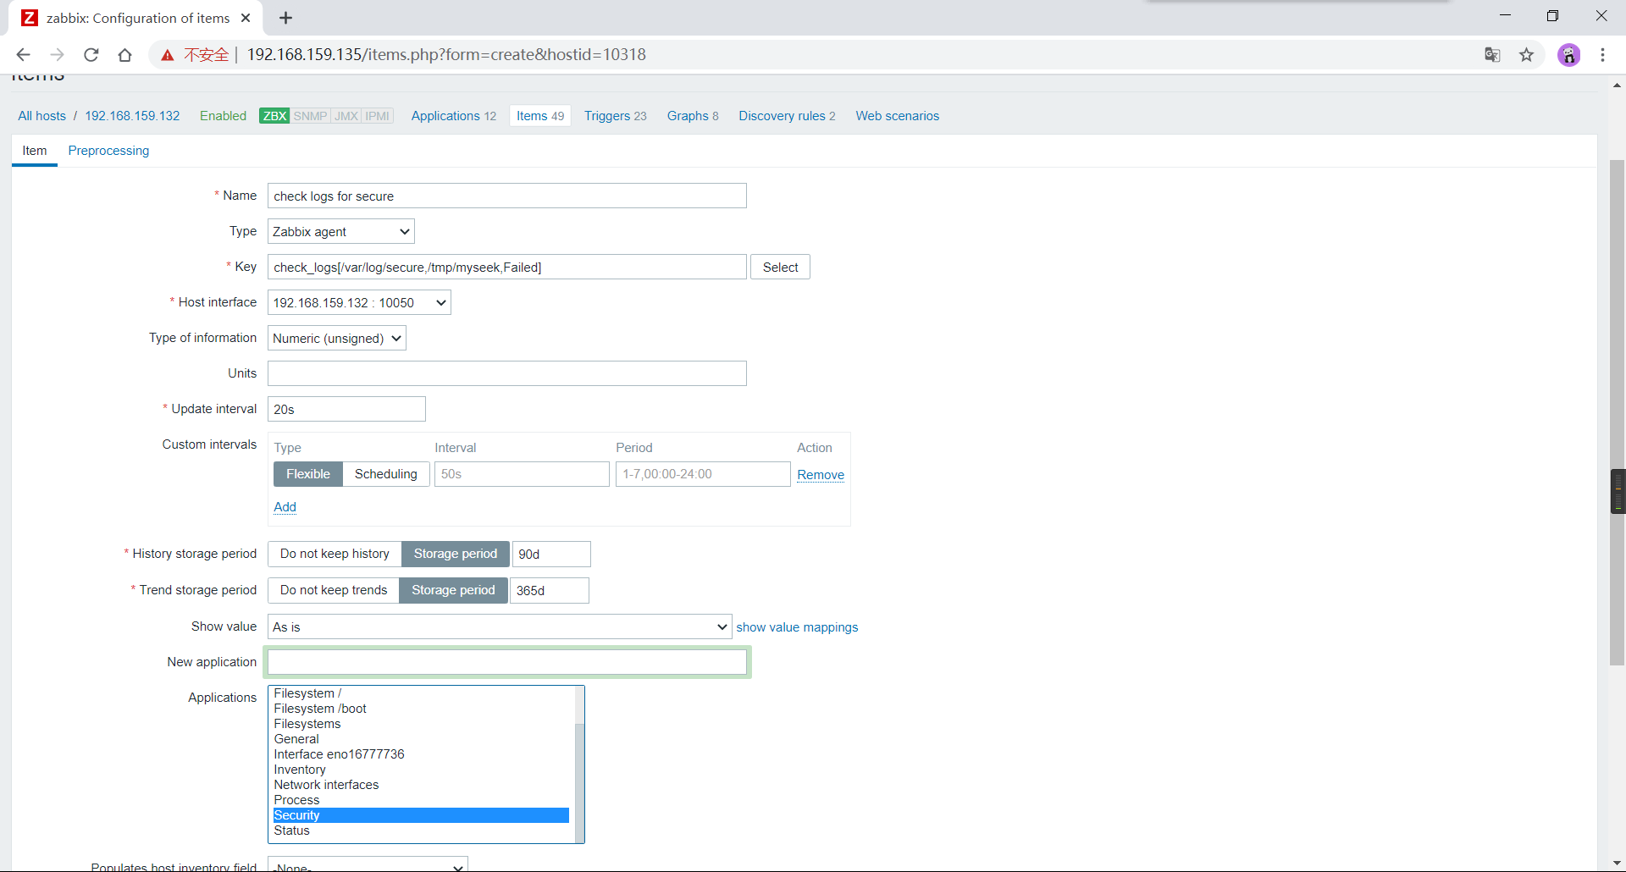The height and width of the screenshot is (872, 1626).
Task: Click the IPMI availability badge
Action: 378,116
